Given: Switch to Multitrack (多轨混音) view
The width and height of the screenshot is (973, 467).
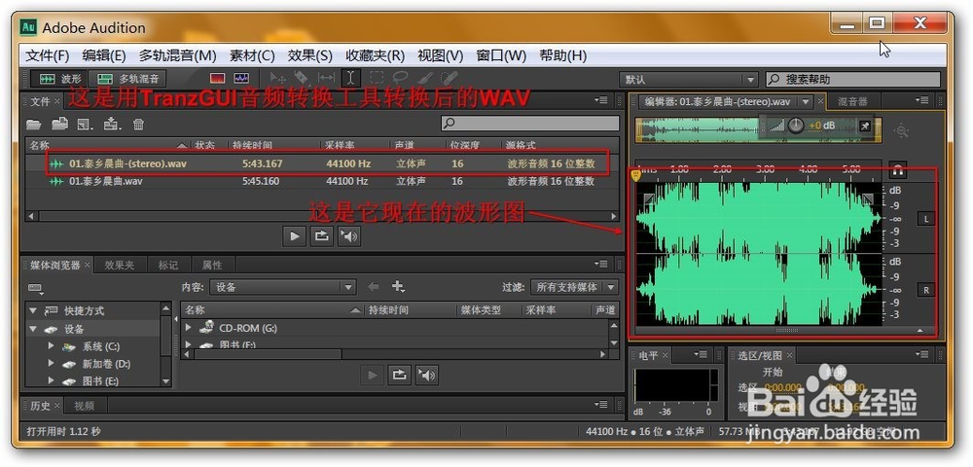Looking at the screenshot, I should pos(128,79).
